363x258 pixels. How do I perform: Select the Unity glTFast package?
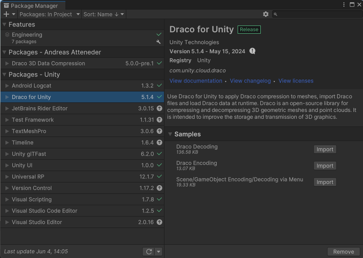82,154
